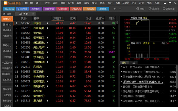This screenshot has width=178, height=111.
Task: Click the marker icon beside 路畅科技
Action: (x=47, y=86)
